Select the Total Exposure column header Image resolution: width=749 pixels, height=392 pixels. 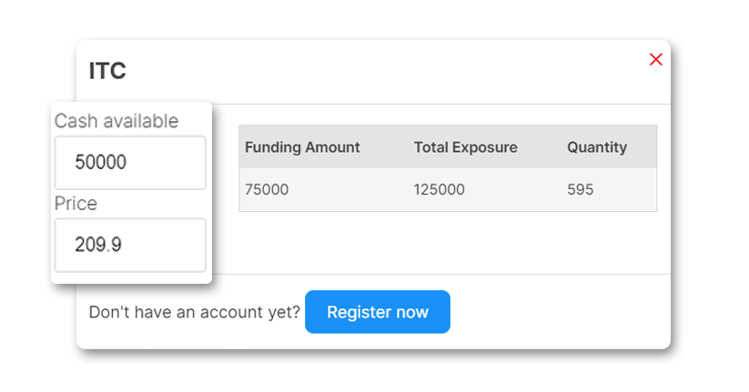[465, 147]
